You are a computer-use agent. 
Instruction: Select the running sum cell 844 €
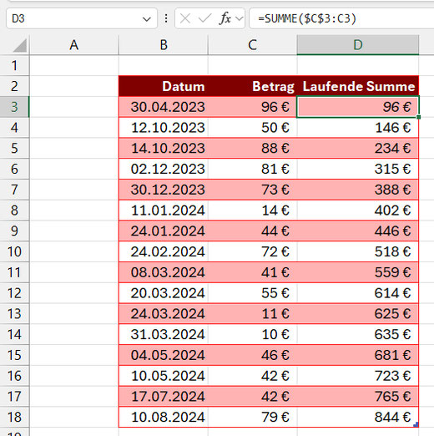pyautogui.click(x=358, y=417)
